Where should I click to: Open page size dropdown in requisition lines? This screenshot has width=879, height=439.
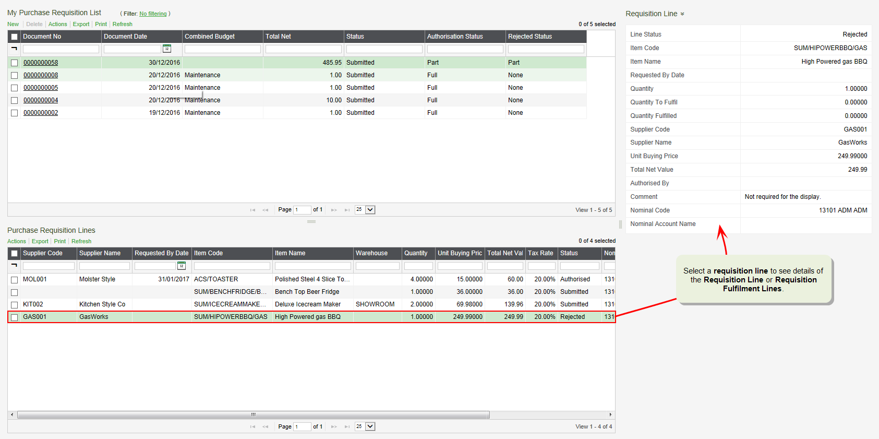370,426
